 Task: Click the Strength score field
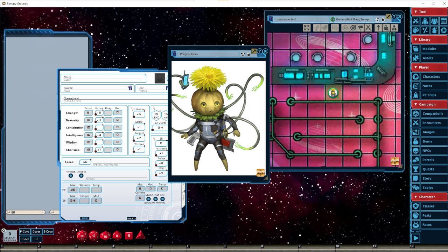[x=88, y=113]
